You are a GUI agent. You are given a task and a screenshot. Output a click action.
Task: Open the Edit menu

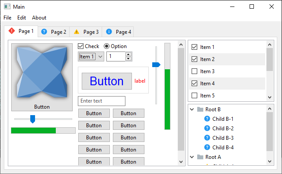pos(22,18)
